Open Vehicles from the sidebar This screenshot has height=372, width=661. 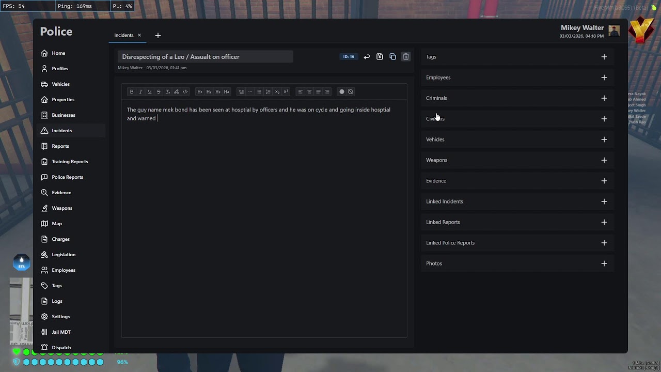point(72,84)
